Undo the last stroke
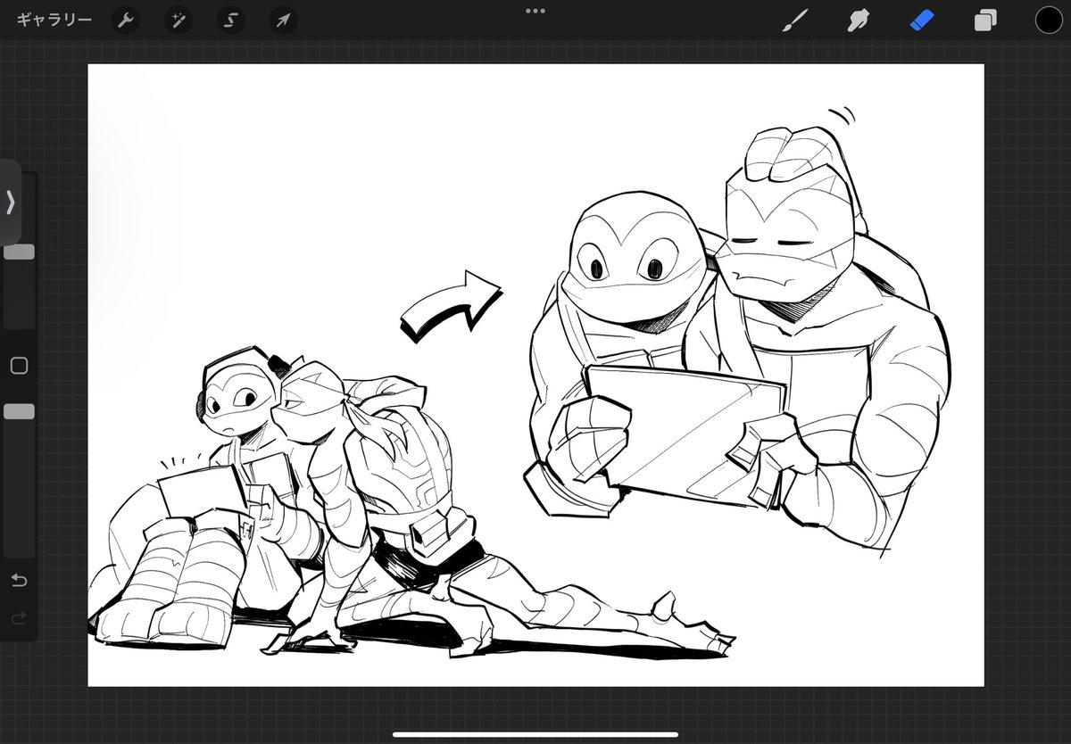The image size is (1071, 744). click(19, 581)
